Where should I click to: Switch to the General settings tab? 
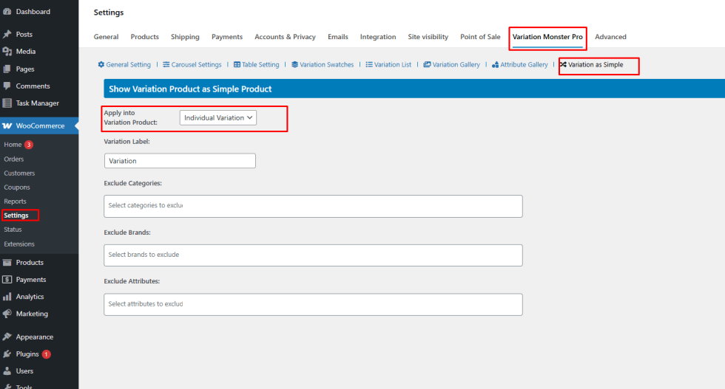tap(106, 37)
